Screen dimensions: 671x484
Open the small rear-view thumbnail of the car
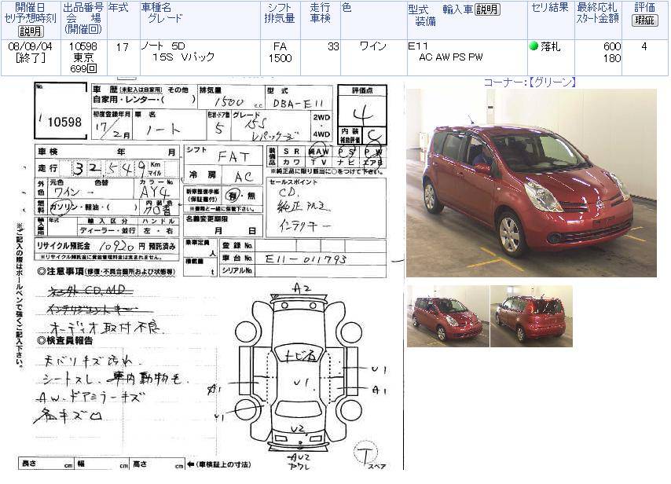click(x=531, y=316)
